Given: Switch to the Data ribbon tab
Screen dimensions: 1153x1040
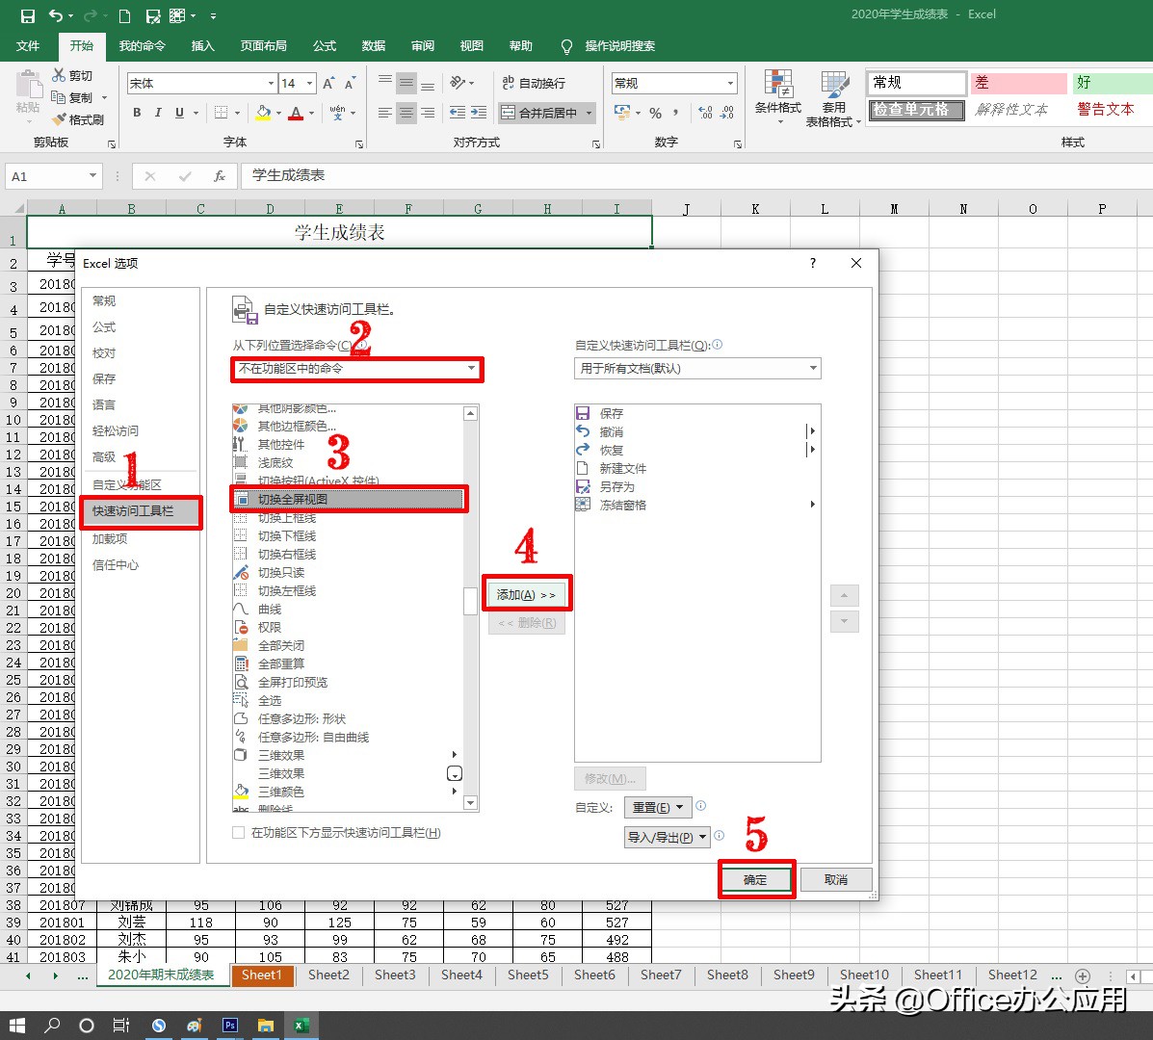Looking at the screenshot, I should [374, 45].
